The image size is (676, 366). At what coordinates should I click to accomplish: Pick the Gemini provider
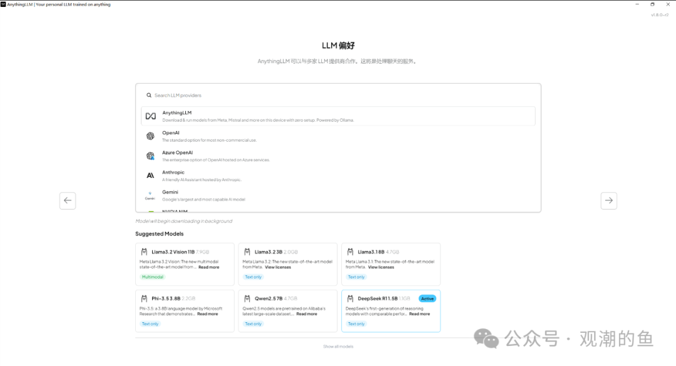click(x=338, y=195)
